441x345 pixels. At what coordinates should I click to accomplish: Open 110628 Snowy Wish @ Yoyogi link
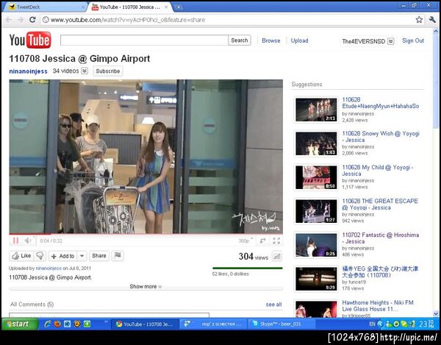381,137
